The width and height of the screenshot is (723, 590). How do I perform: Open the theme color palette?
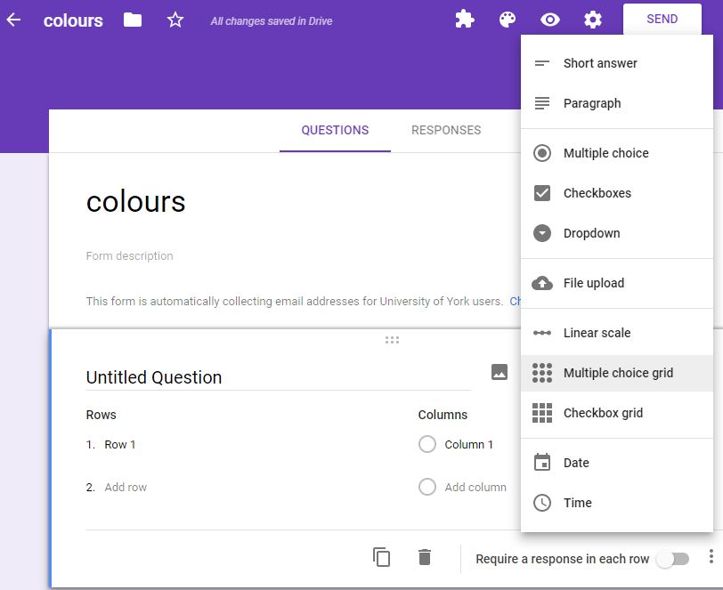click(x=508, y=19)
